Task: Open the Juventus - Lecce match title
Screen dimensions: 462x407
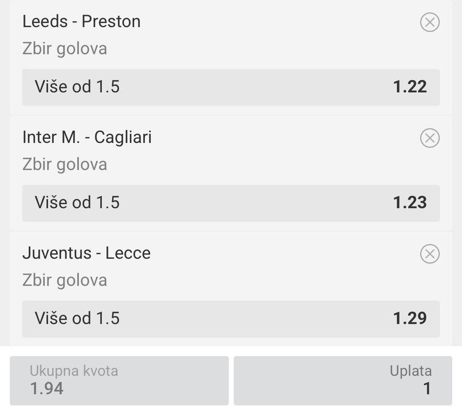Action: (x=86, y=253)
